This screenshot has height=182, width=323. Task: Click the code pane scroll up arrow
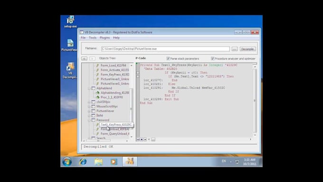[x=255, y=67]
